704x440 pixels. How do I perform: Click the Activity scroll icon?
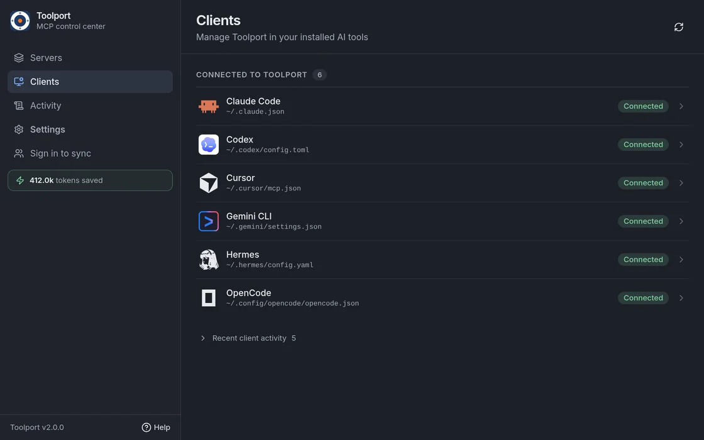(19, 106)
